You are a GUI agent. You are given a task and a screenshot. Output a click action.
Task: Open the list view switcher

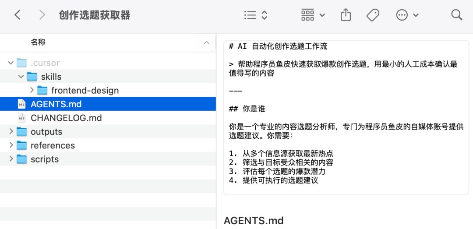(x=255, y=15)
